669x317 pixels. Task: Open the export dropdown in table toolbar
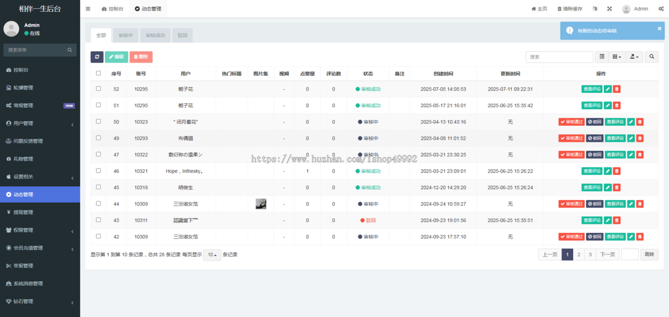pos(634,57)
